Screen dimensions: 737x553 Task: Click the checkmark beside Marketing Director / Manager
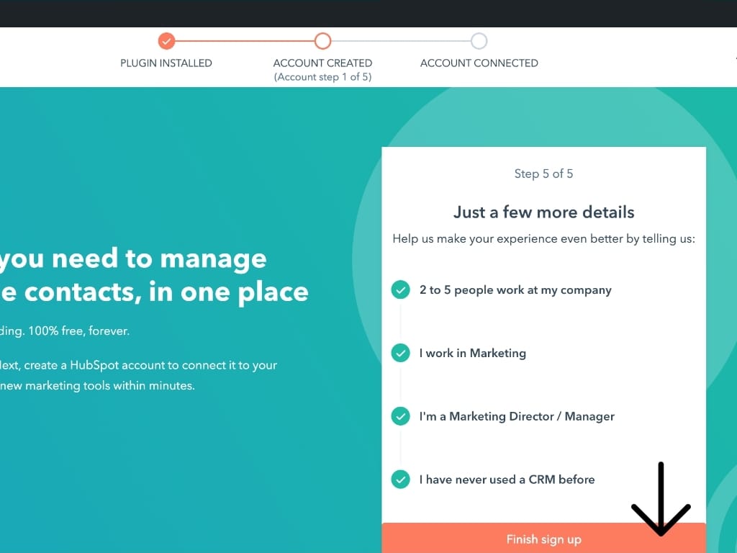(x=400, y=416)
